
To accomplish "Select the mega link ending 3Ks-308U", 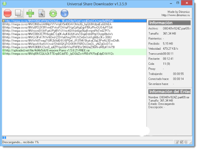I will pyautogui.click(x=74, y=37).
